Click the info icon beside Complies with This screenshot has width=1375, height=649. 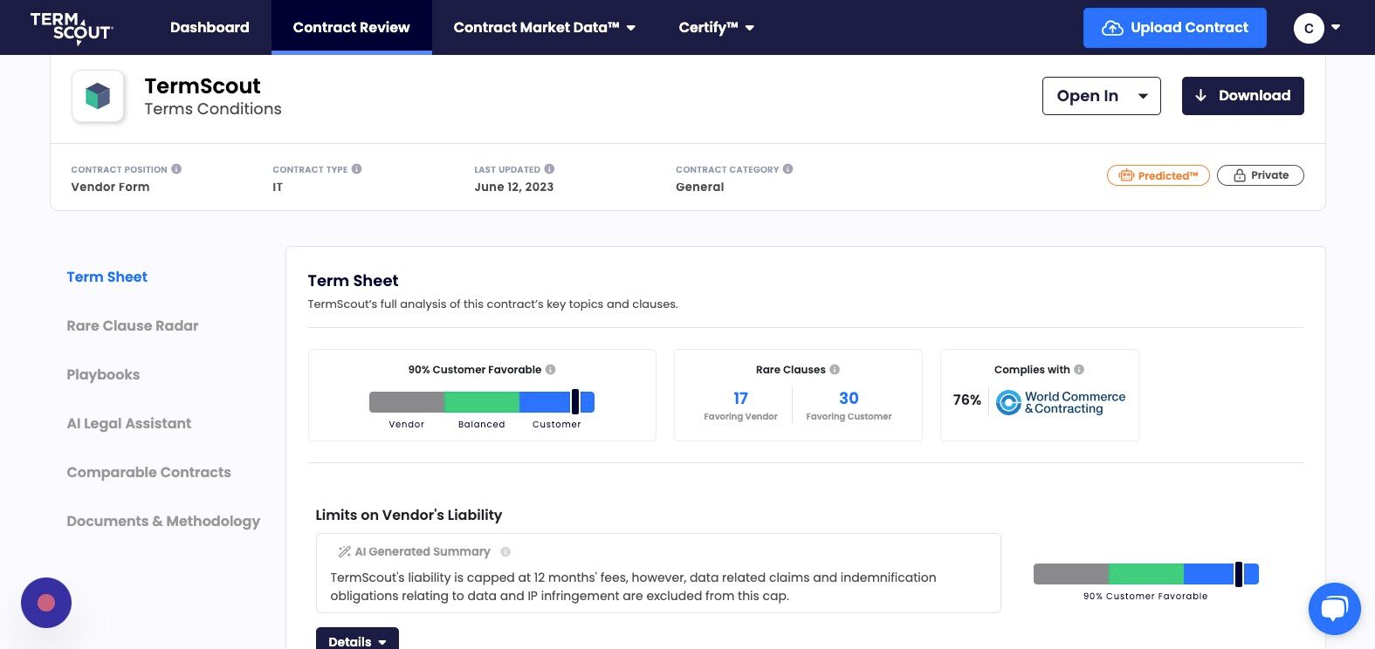[1079, 370]
